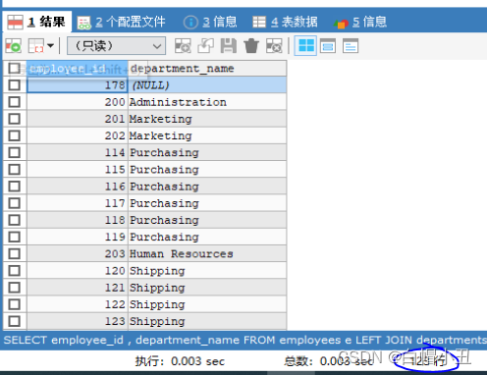Image resolution: width=487 pixels, height=375 pixels.
Task: Click the duplicate row icon
Action: [x=205, y=46]
